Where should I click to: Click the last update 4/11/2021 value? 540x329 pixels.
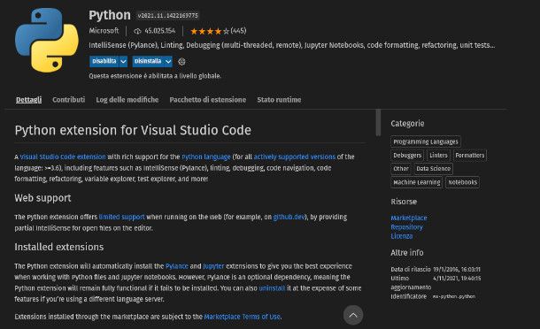coord(457,278)
